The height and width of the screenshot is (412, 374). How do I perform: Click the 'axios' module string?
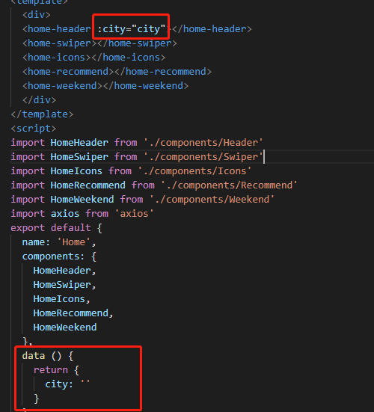pyautogui.click(x=135, y=213)
